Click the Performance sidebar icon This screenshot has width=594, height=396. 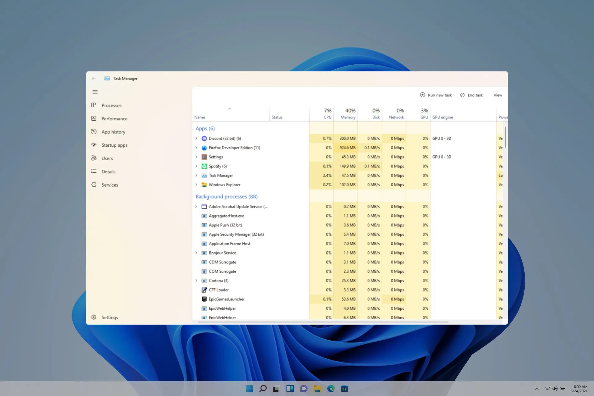click(94, 118)
